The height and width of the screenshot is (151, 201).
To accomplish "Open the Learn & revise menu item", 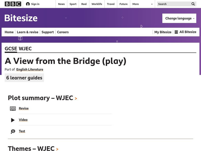I will [x=28, y=32].
